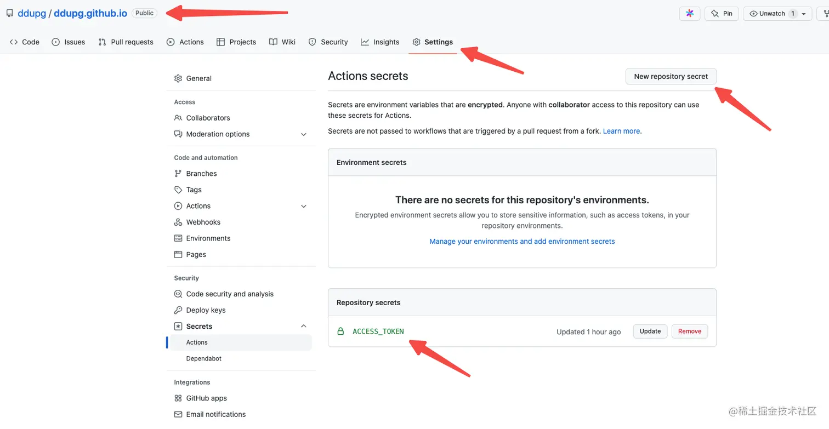829x429 pixels.
Task: Click the Settings gear icon in the top tabs
Action: coord(417,42)
